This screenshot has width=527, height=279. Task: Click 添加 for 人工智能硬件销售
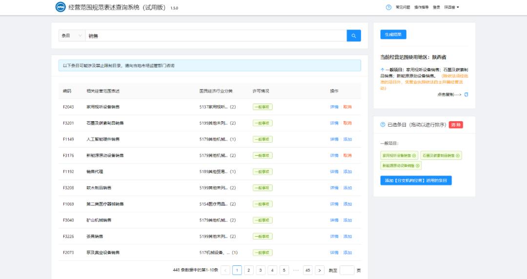pyautogui.click(x=347, y=139)
